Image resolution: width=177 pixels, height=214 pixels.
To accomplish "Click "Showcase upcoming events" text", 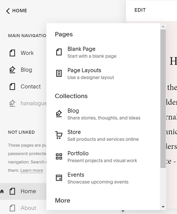I will tap(98, 182).
